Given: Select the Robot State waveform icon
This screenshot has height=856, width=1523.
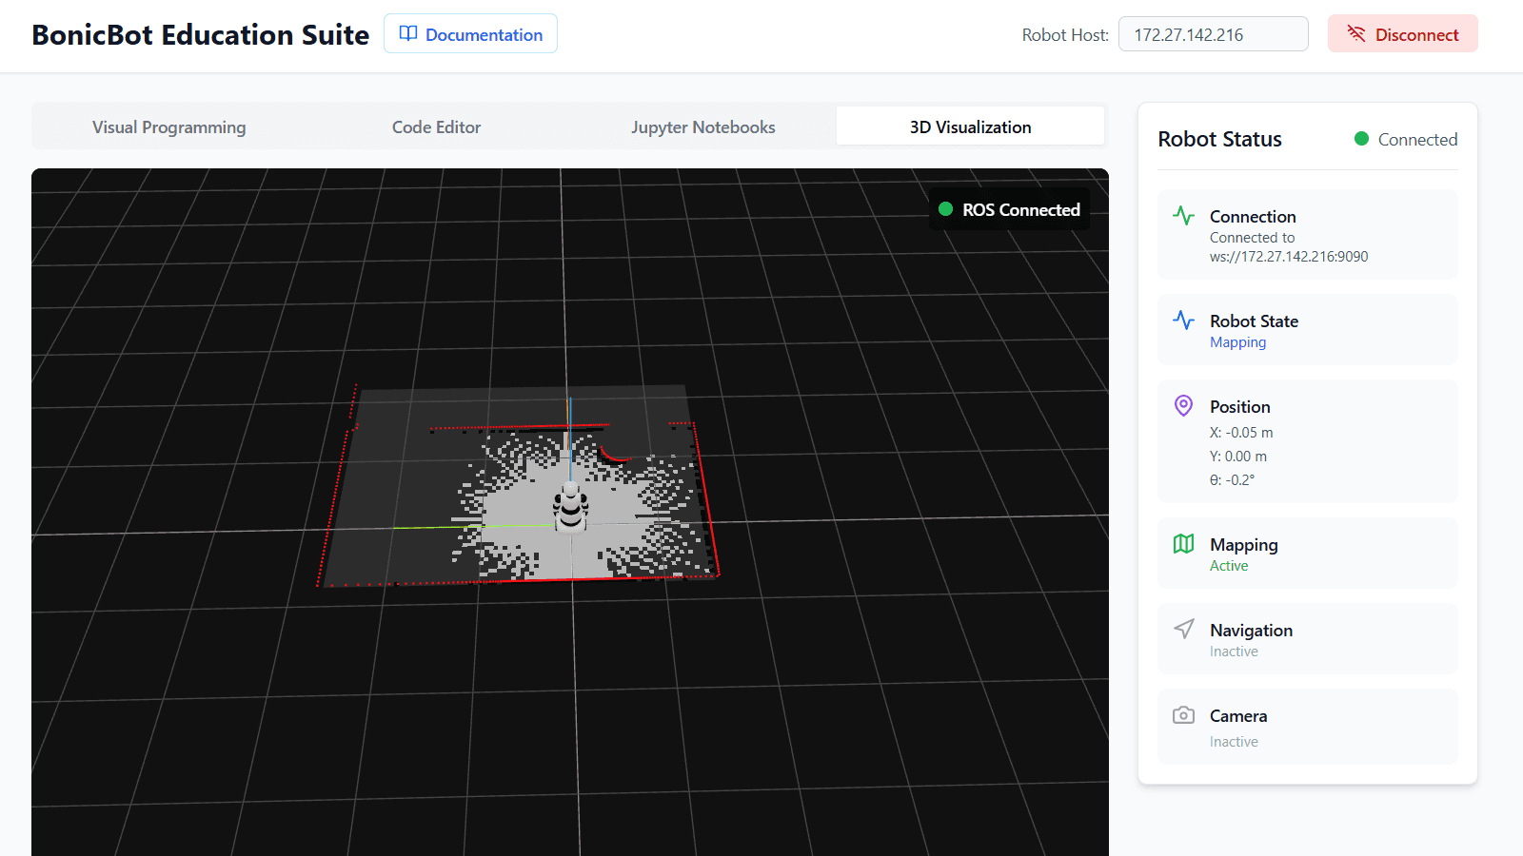Looking at the screenshot, I should [1183, 321].
